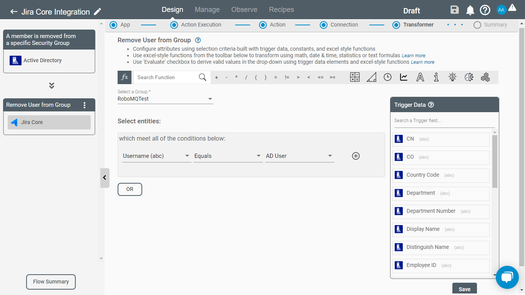
Task: Insert the opening parenthesis
Action: tap(256, 77)
